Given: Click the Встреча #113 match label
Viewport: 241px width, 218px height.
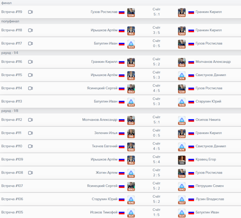Looking at the screenshot, I should [12, 101].
